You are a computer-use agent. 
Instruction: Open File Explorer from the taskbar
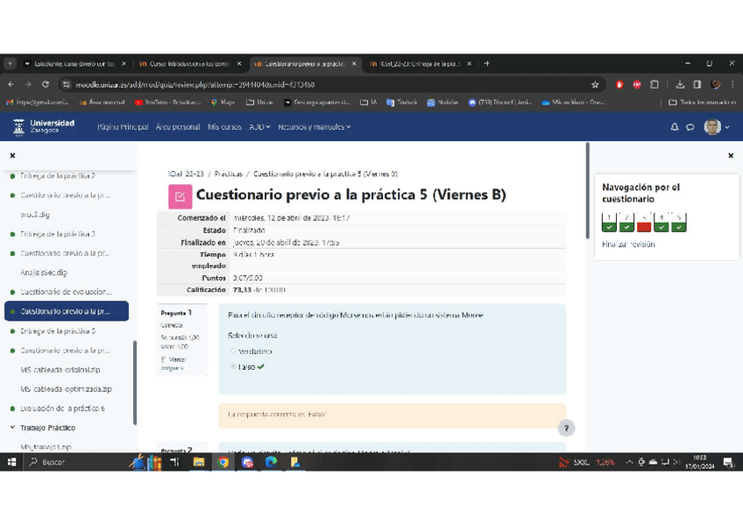pyautogui.click(x=199, y=462)
